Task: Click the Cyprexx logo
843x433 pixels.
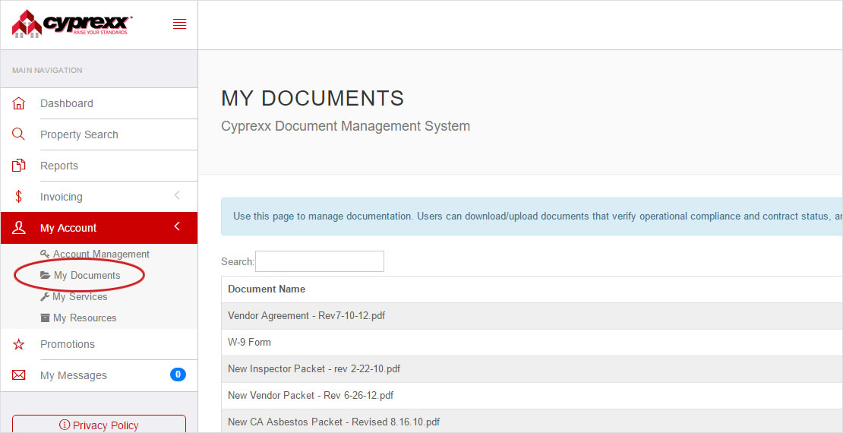Action: [72, 24]
